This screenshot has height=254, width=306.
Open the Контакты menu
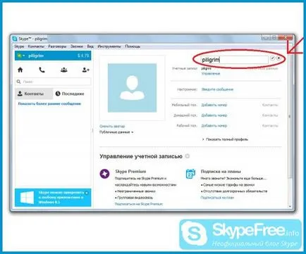tap(36, 46)
